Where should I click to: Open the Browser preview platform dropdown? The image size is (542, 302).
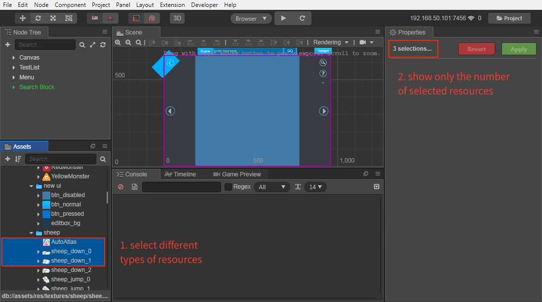click(x=251, y=18)
